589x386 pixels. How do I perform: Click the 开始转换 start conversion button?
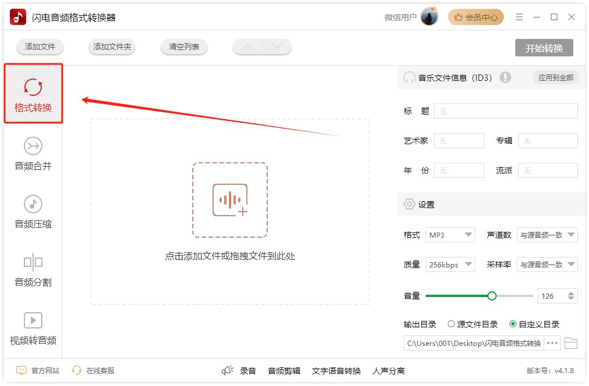pos(545,48)
